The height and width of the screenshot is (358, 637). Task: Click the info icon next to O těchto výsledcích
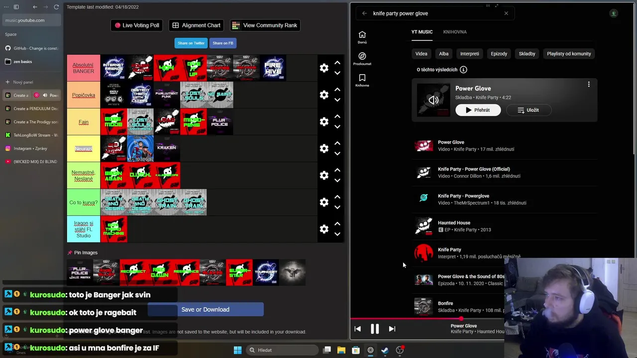(x=463, y=70)
